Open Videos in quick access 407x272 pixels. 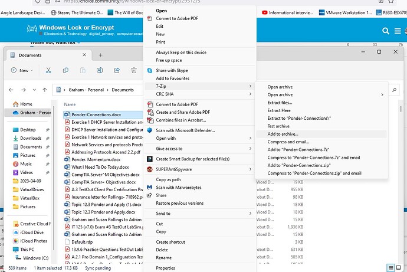click(x=27, y=172)
